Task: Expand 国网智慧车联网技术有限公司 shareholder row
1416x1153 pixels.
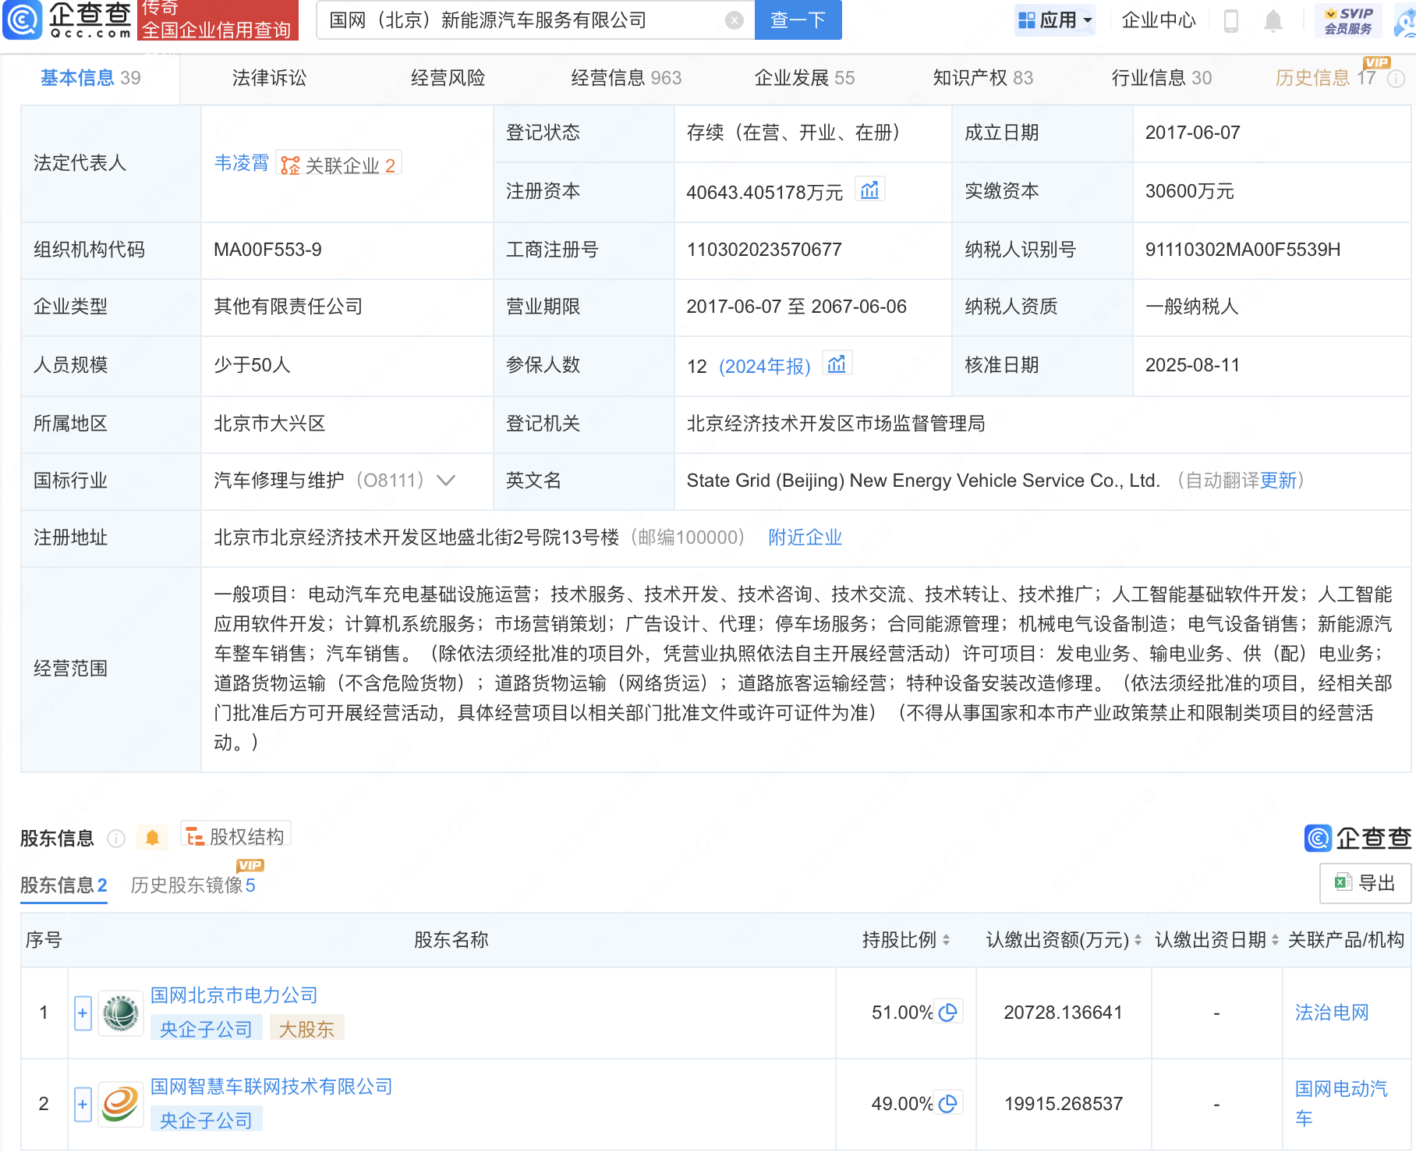Action: [83, 1104]
